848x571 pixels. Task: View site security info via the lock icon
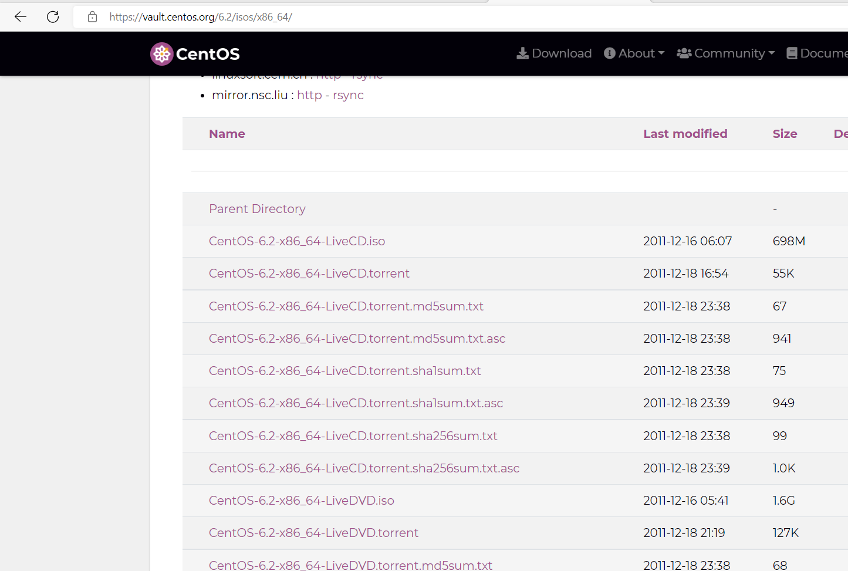pos(92,17)
